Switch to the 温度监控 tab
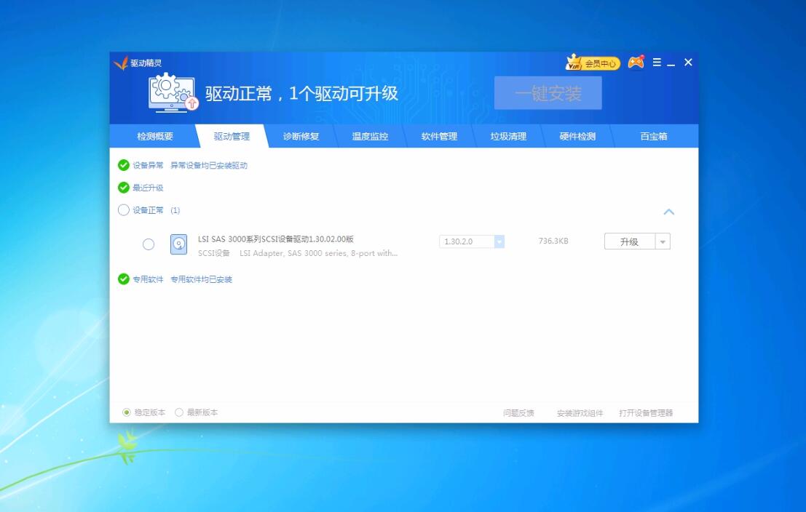This screenshot has width=806, height=512. (370, 136)
